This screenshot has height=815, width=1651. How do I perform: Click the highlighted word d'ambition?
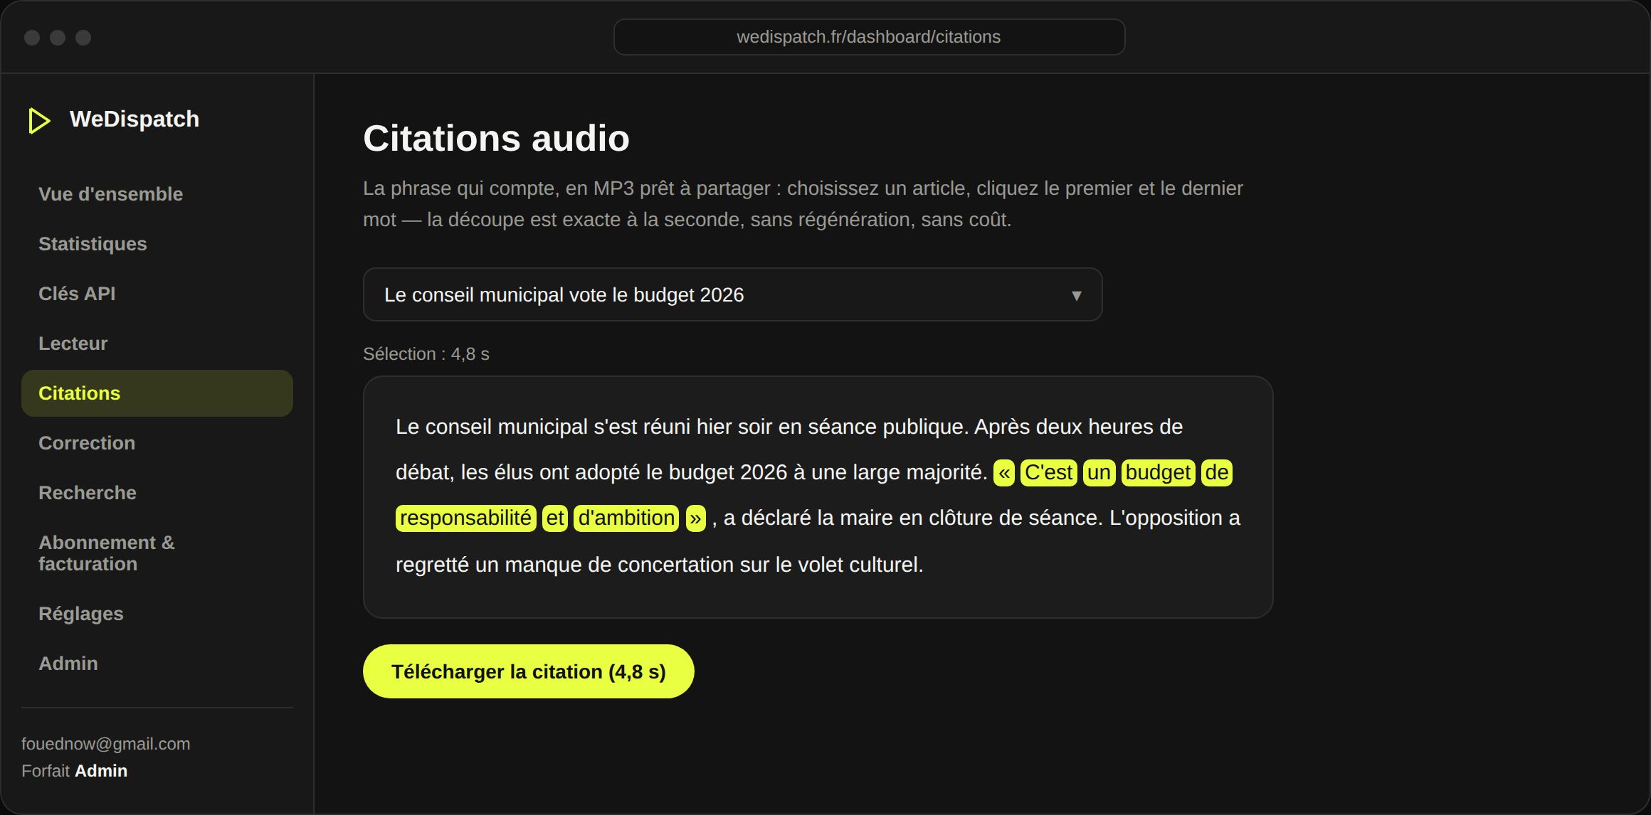click(x=626, y=518)
